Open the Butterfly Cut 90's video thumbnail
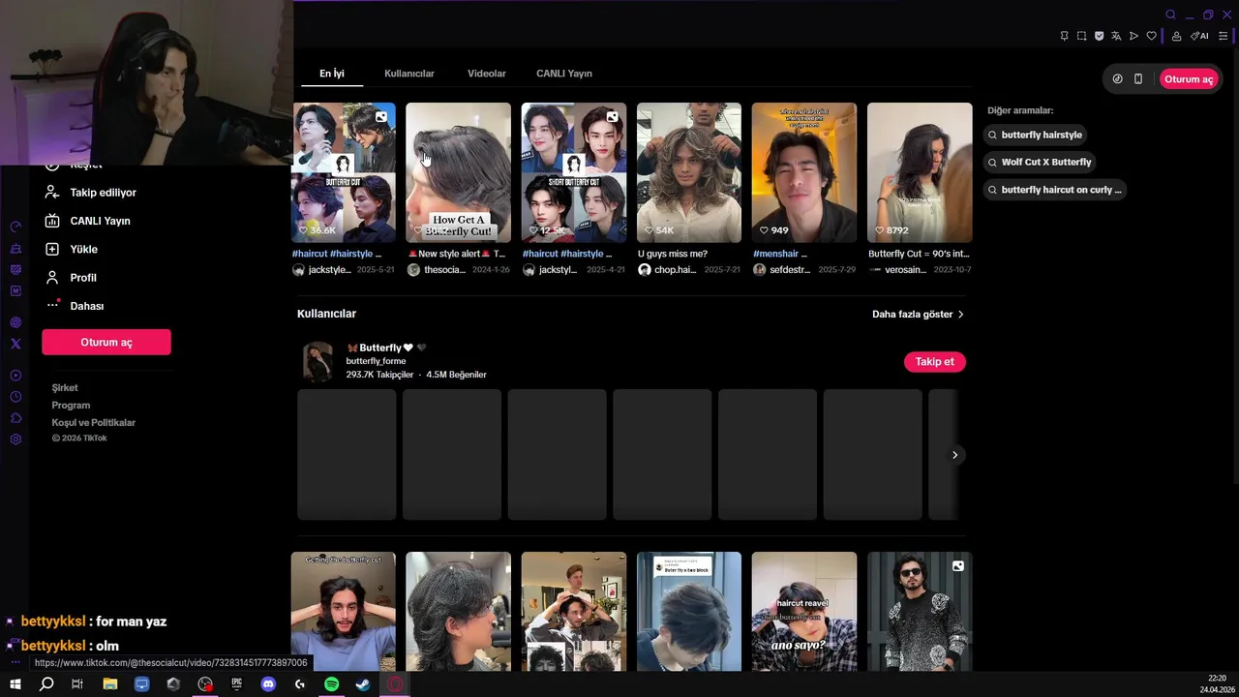1239x697 pixels. point(920,172)
